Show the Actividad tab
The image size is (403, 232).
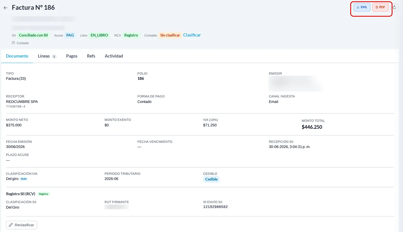(x=114, y=56)
